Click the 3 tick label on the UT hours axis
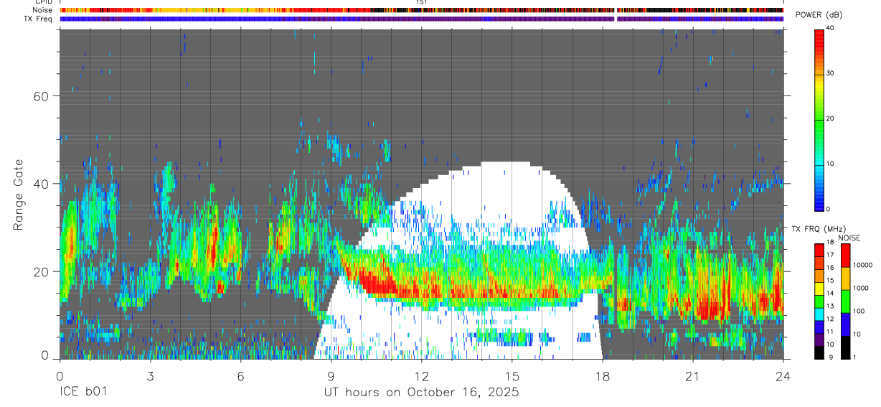This screenshot has height=407, width=881. click(150, 375)
